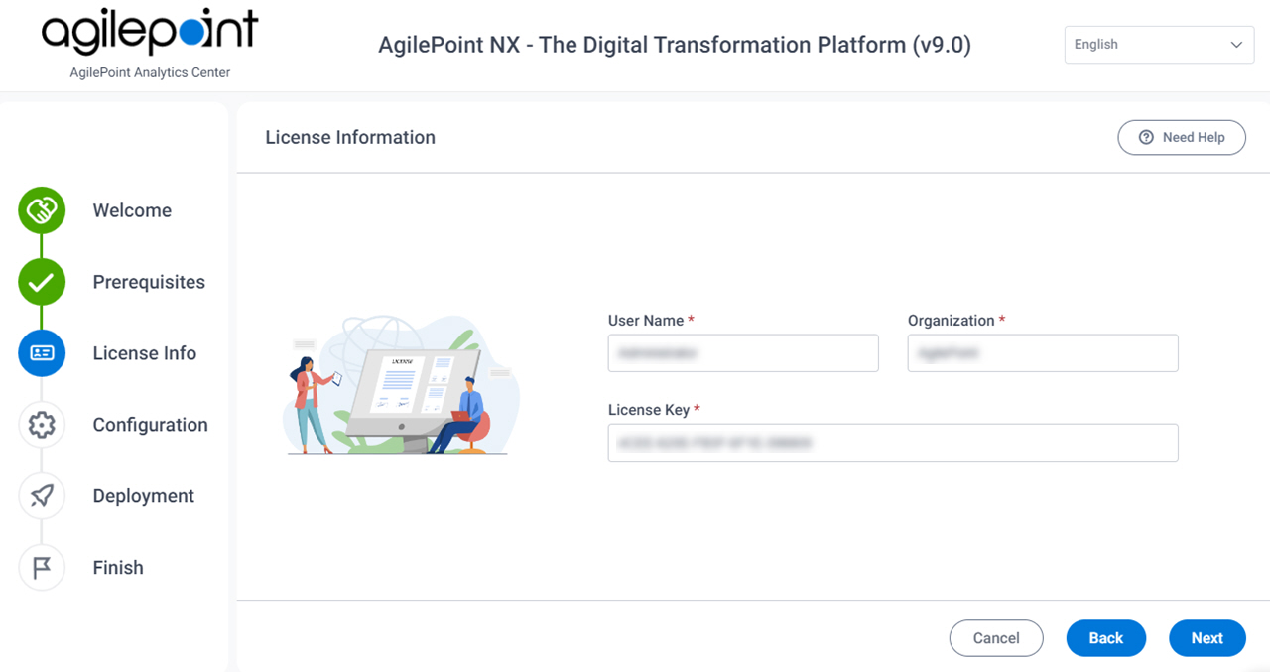Jump to the Deployment step label
Screen dimensions: 1270x672
(x=143, y=496)
